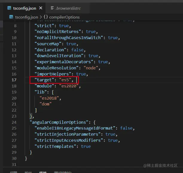Click the "es2020" module value
183x173 pixels.
coord(69,86)
